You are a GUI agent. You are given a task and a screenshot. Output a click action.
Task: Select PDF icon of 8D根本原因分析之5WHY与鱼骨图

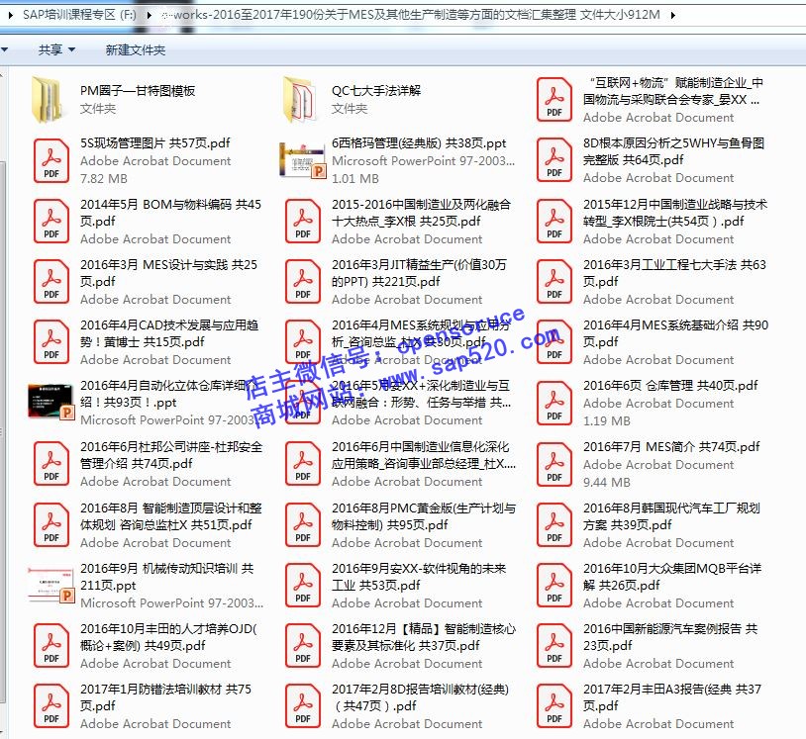[554, 160]
